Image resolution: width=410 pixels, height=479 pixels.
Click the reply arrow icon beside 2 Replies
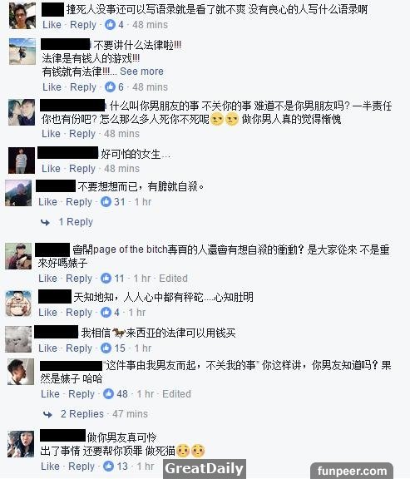coord(47,414)
